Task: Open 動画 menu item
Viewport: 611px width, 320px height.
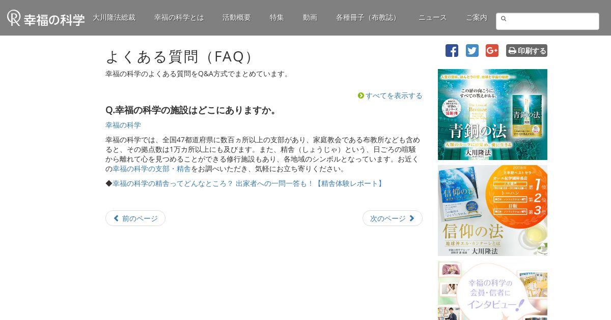Action: pos(310,18)
